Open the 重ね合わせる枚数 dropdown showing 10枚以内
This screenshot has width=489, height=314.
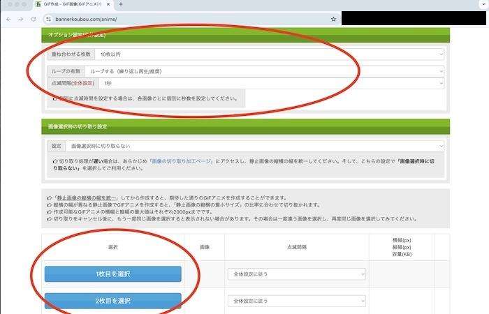[270, 54]
